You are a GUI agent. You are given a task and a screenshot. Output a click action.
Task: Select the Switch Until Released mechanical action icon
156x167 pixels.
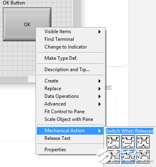tap(143, 142)
